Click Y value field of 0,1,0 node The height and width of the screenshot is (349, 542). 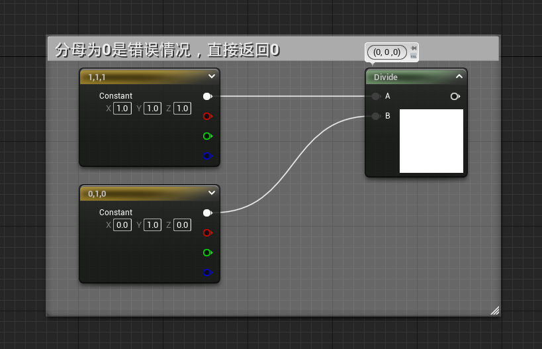point(152,225)
